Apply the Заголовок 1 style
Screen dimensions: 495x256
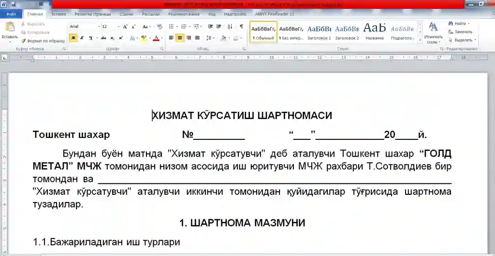319,32
